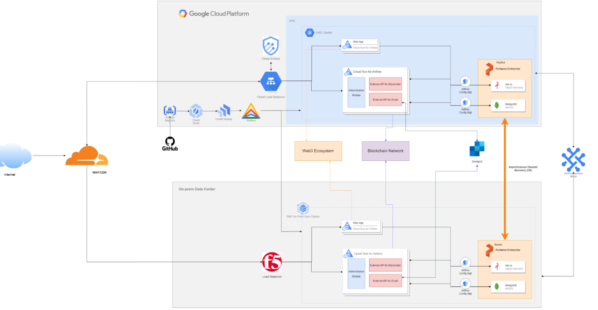Select the Web3 Ecosystem box
The width and height of the screenshot is (598, 310).
(x=318, y=151)
